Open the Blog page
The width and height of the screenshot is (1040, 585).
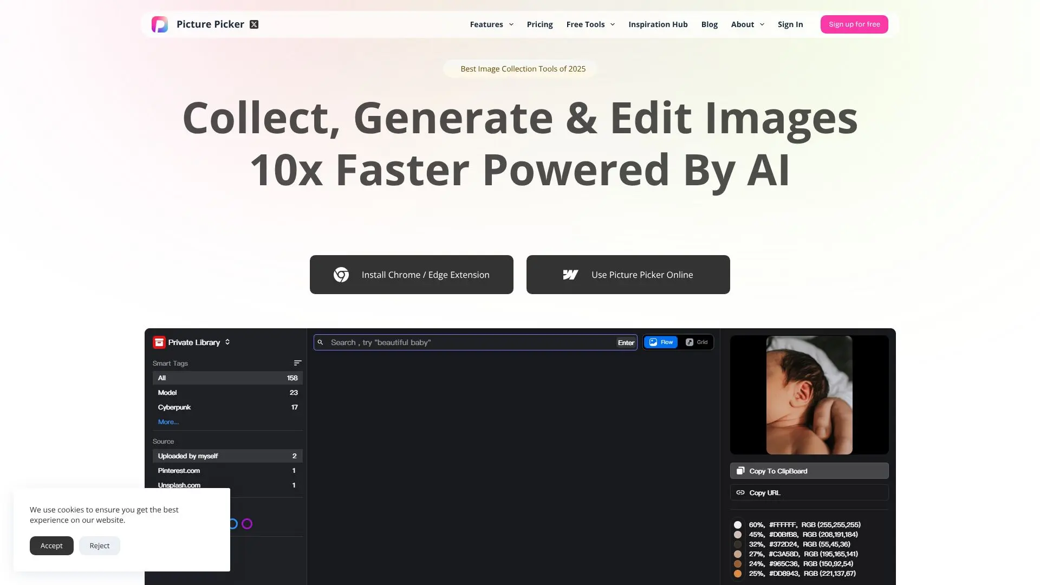[709, 24]
